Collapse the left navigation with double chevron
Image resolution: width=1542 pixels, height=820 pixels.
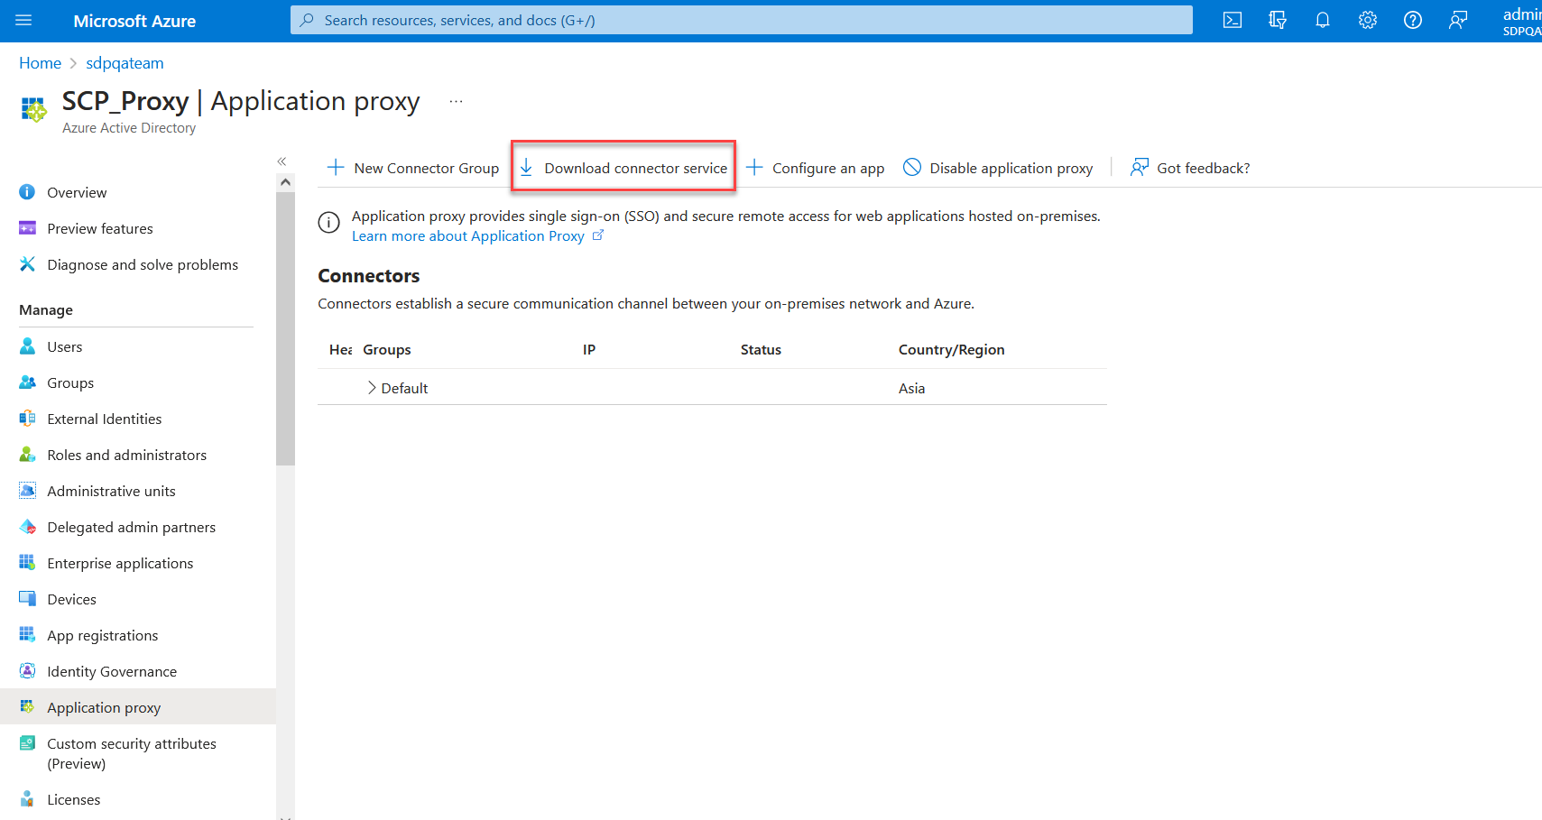pos(282,161)
